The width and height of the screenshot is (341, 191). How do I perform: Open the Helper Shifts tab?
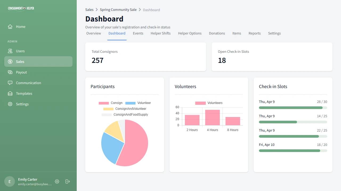(x=161, y=33)
